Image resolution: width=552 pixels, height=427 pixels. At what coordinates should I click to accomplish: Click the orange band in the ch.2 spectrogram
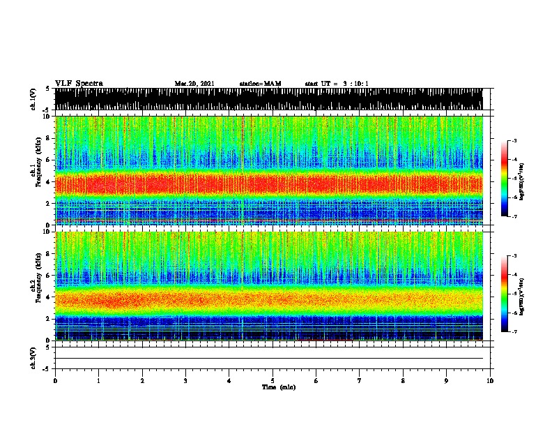click(268, 299)
